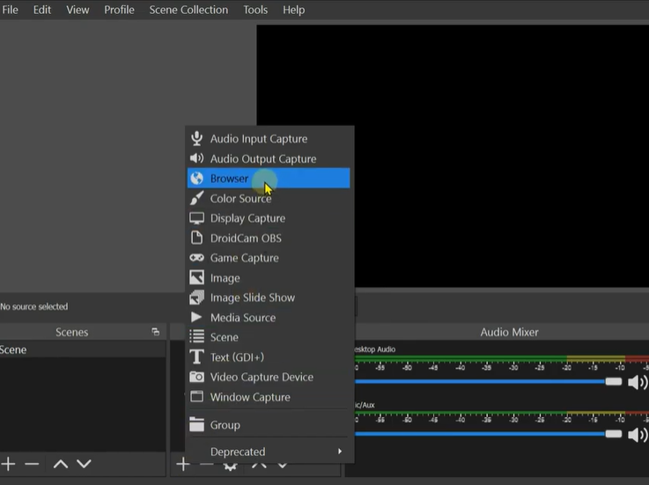
Task: Remove the selected scene with the minus button
Action: (32, 464)
